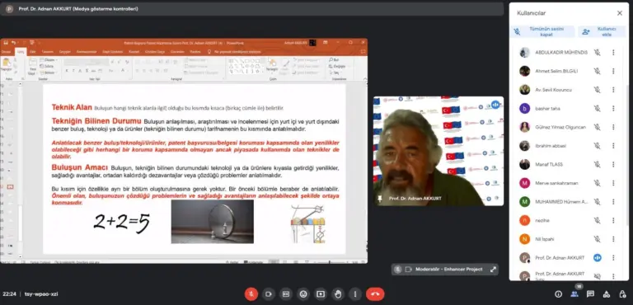Open Animasyonlar tab in shared PowerPoint

[x=87, y=52]
